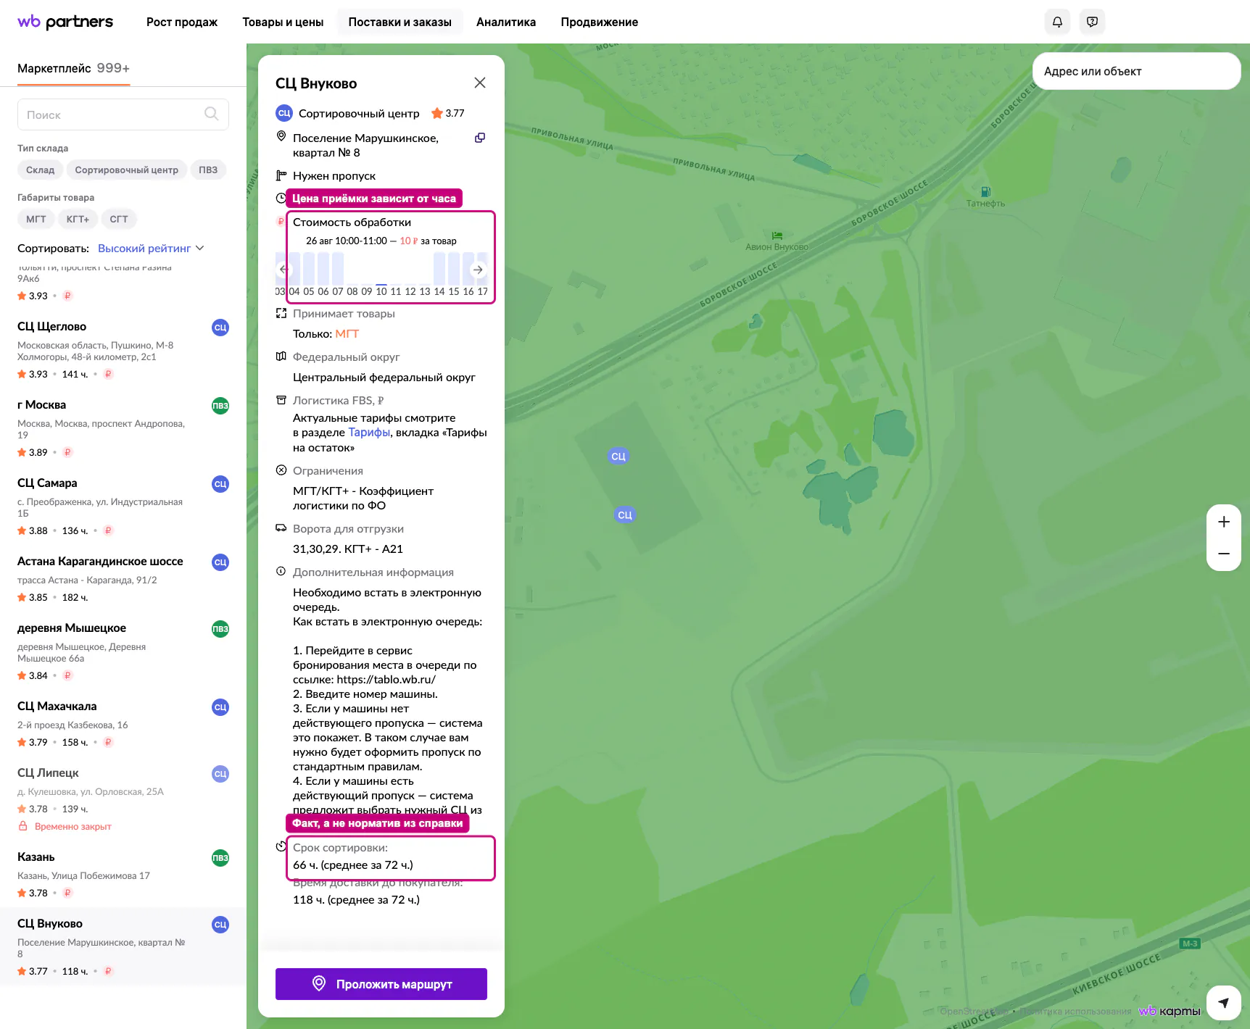This screenshot has height=1029, width=1250.
Task: Click СЦ badge in the СЦ Махачкала row
Action: (x=220, y=707)
